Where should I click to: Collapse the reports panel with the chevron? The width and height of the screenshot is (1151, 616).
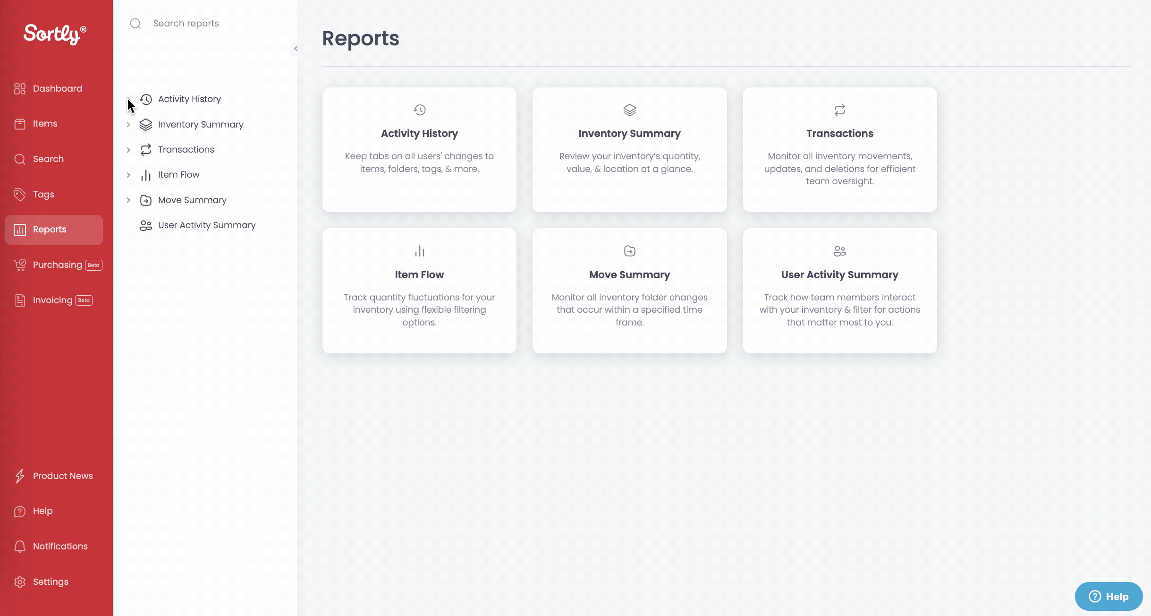[x=296, y=48]
